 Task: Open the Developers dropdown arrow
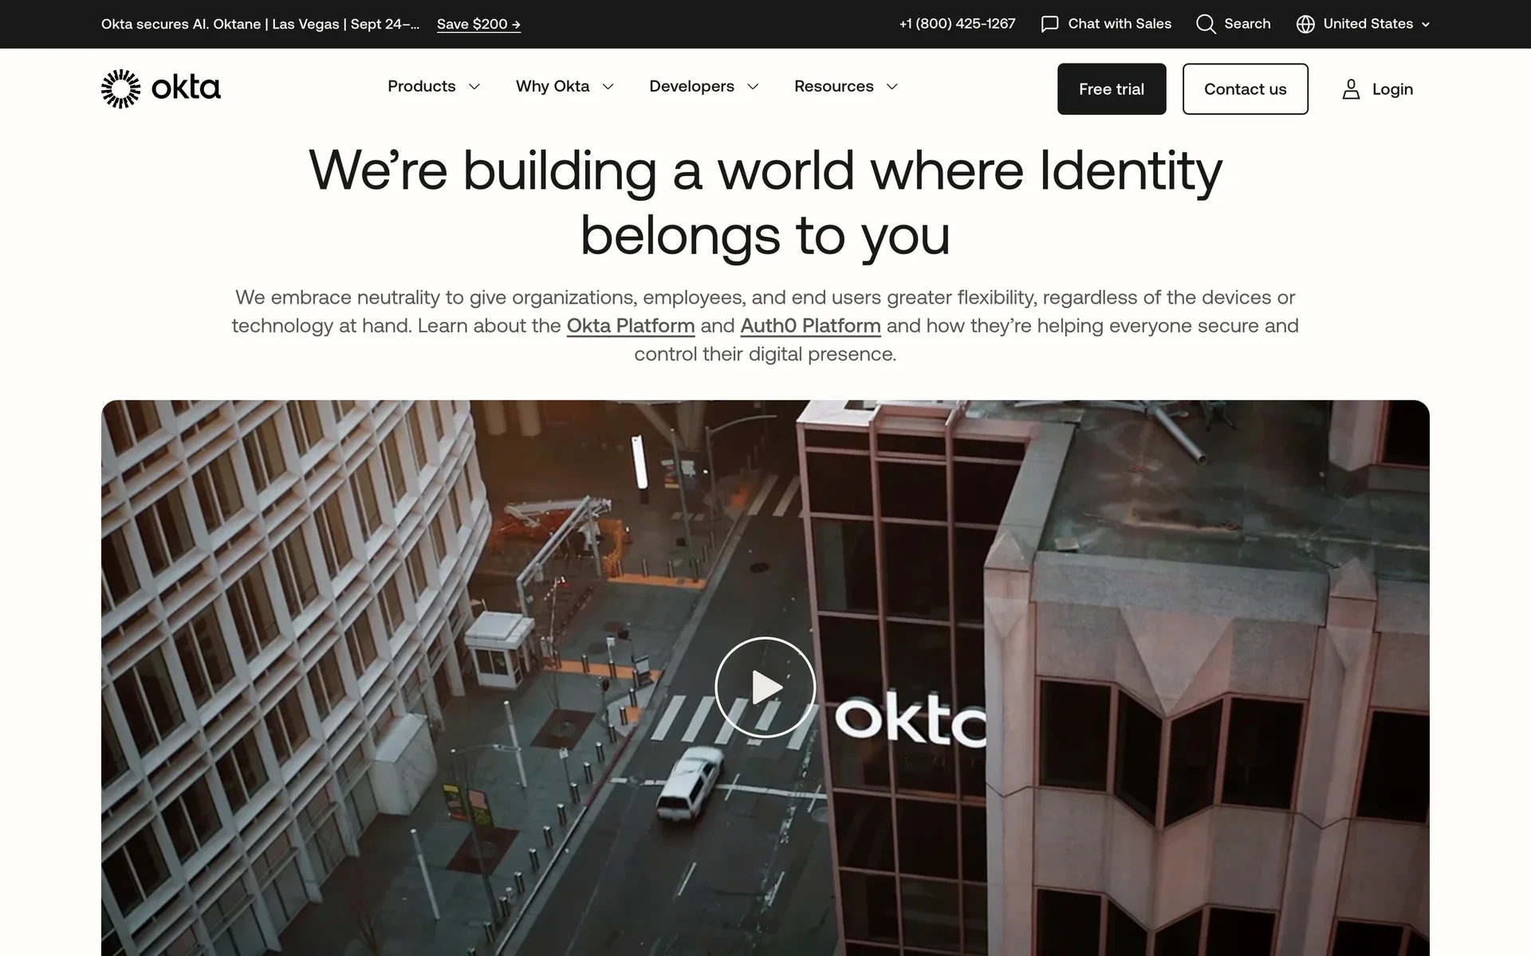(753, 87)
